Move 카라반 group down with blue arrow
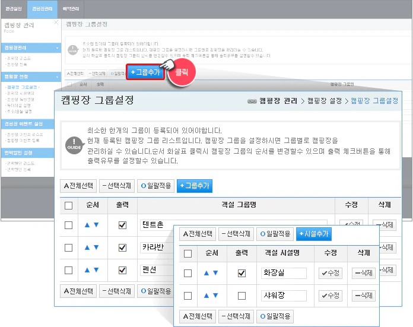The height and width of the screenshot is (327, 413). [x=96, y=247]
